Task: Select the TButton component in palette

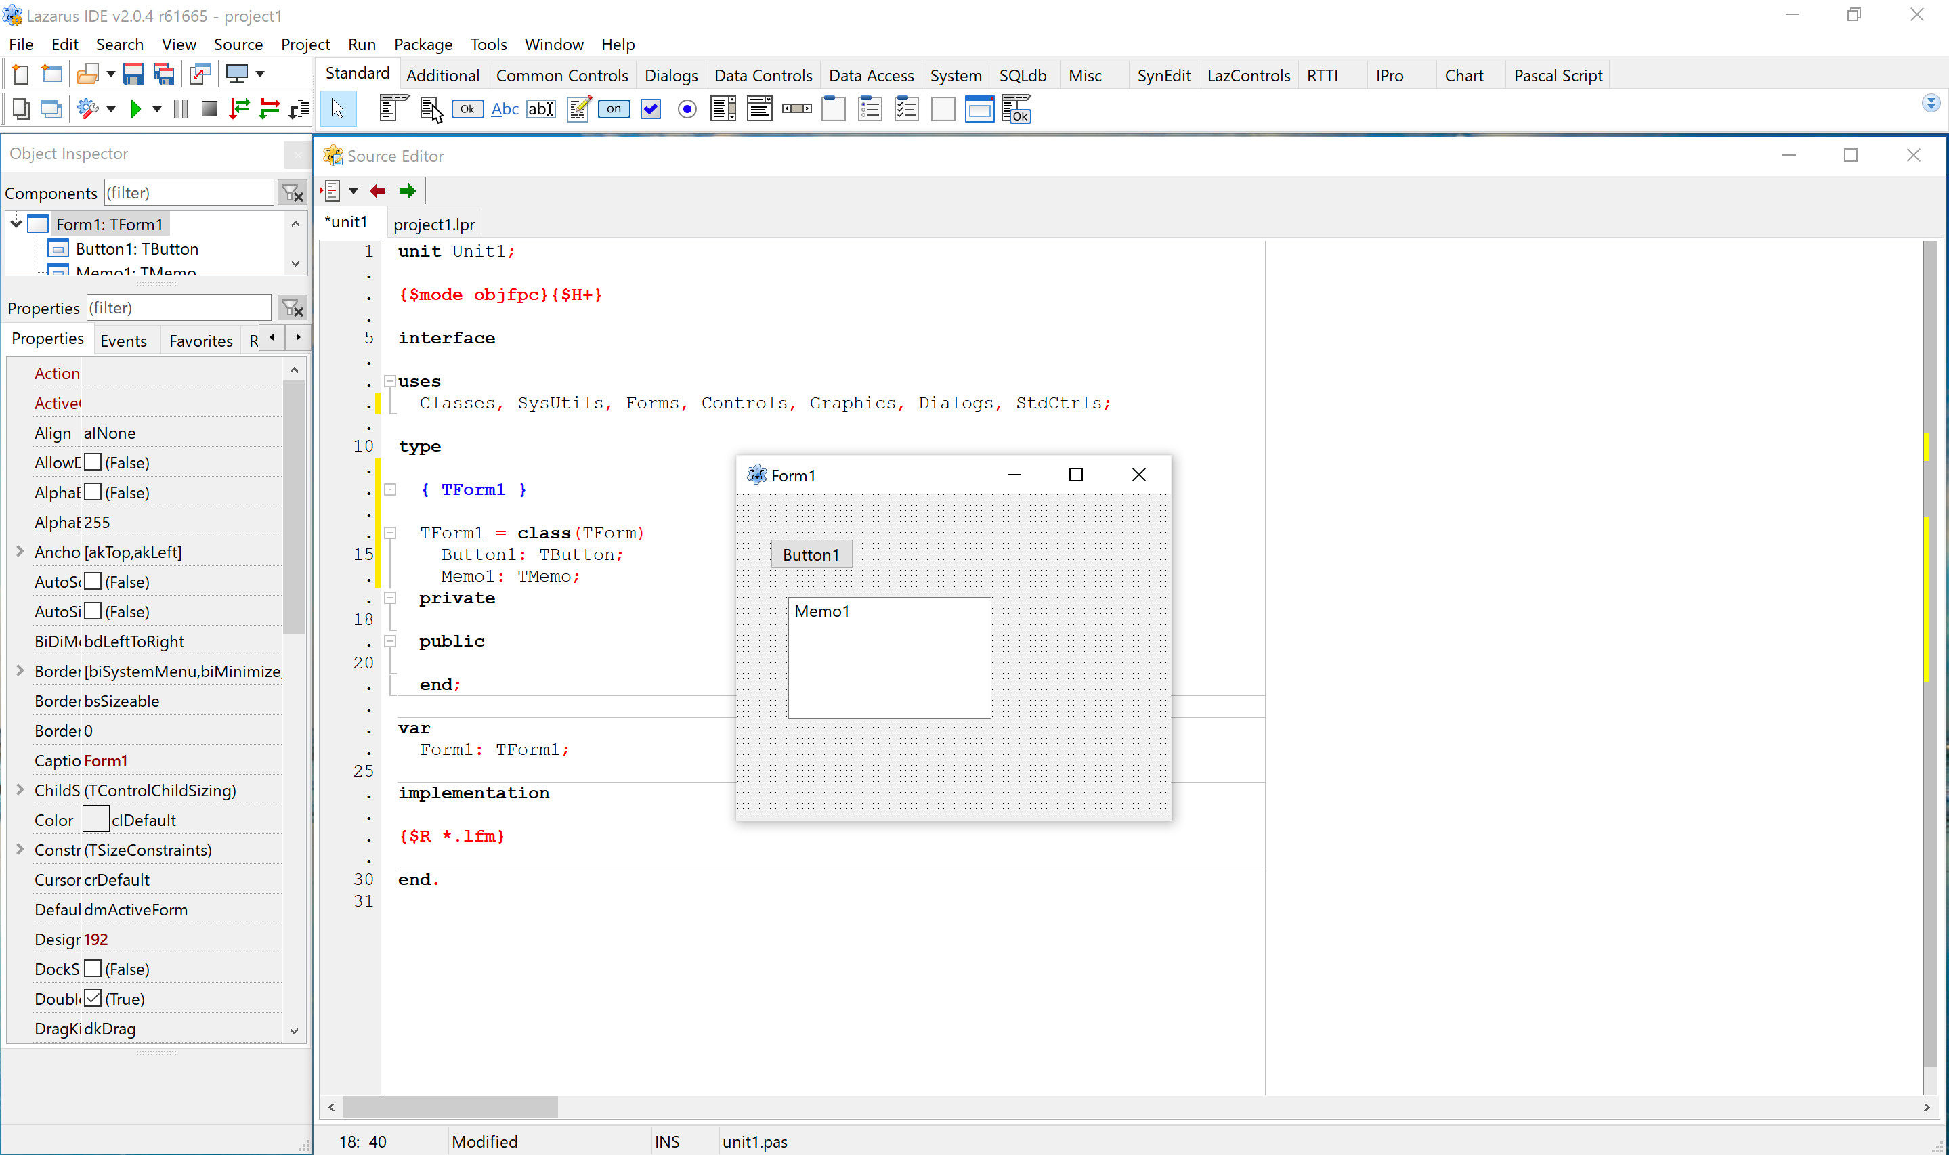Action: click(x=467, y=109)
